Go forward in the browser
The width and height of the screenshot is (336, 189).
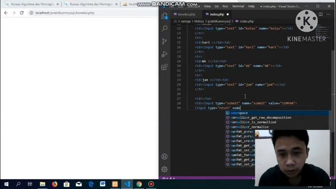pyautogui.click(x=14, y=13)
